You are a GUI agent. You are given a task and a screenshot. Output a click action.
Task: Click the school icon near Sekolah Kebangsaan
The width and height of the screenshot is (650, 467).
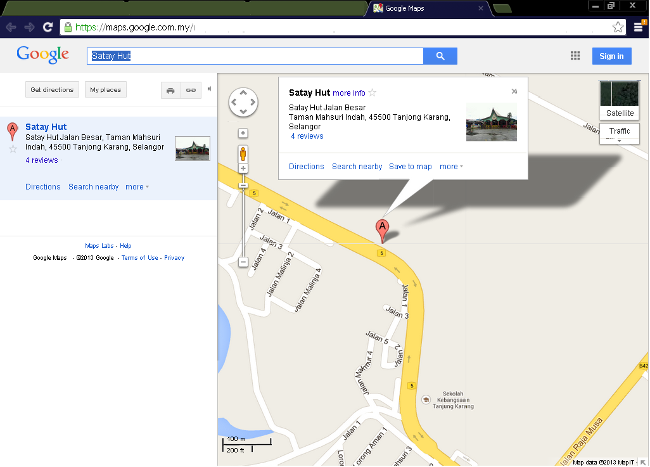coord(426,400)
